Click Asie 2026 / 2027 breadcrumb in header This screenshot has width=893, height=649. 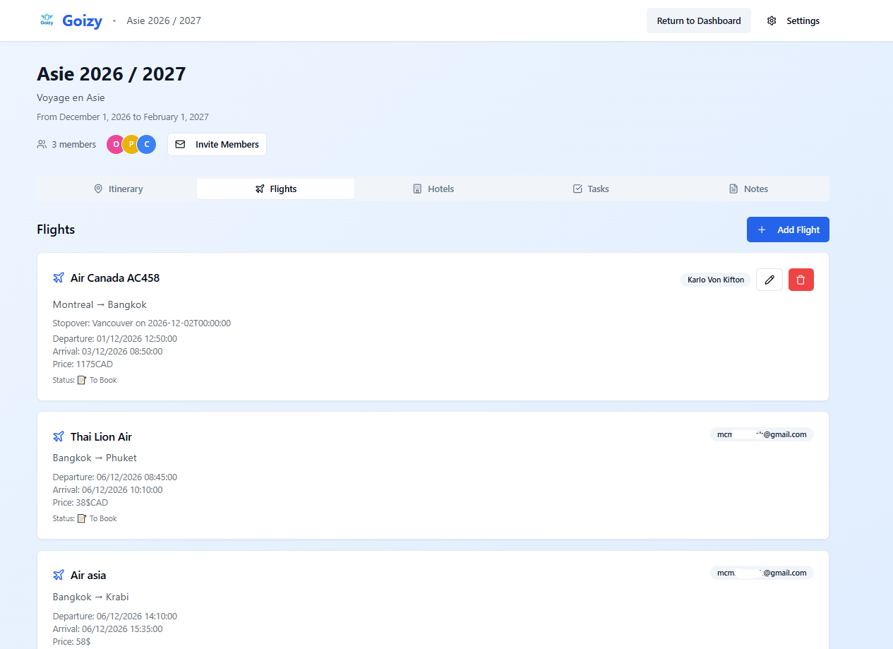164,20
